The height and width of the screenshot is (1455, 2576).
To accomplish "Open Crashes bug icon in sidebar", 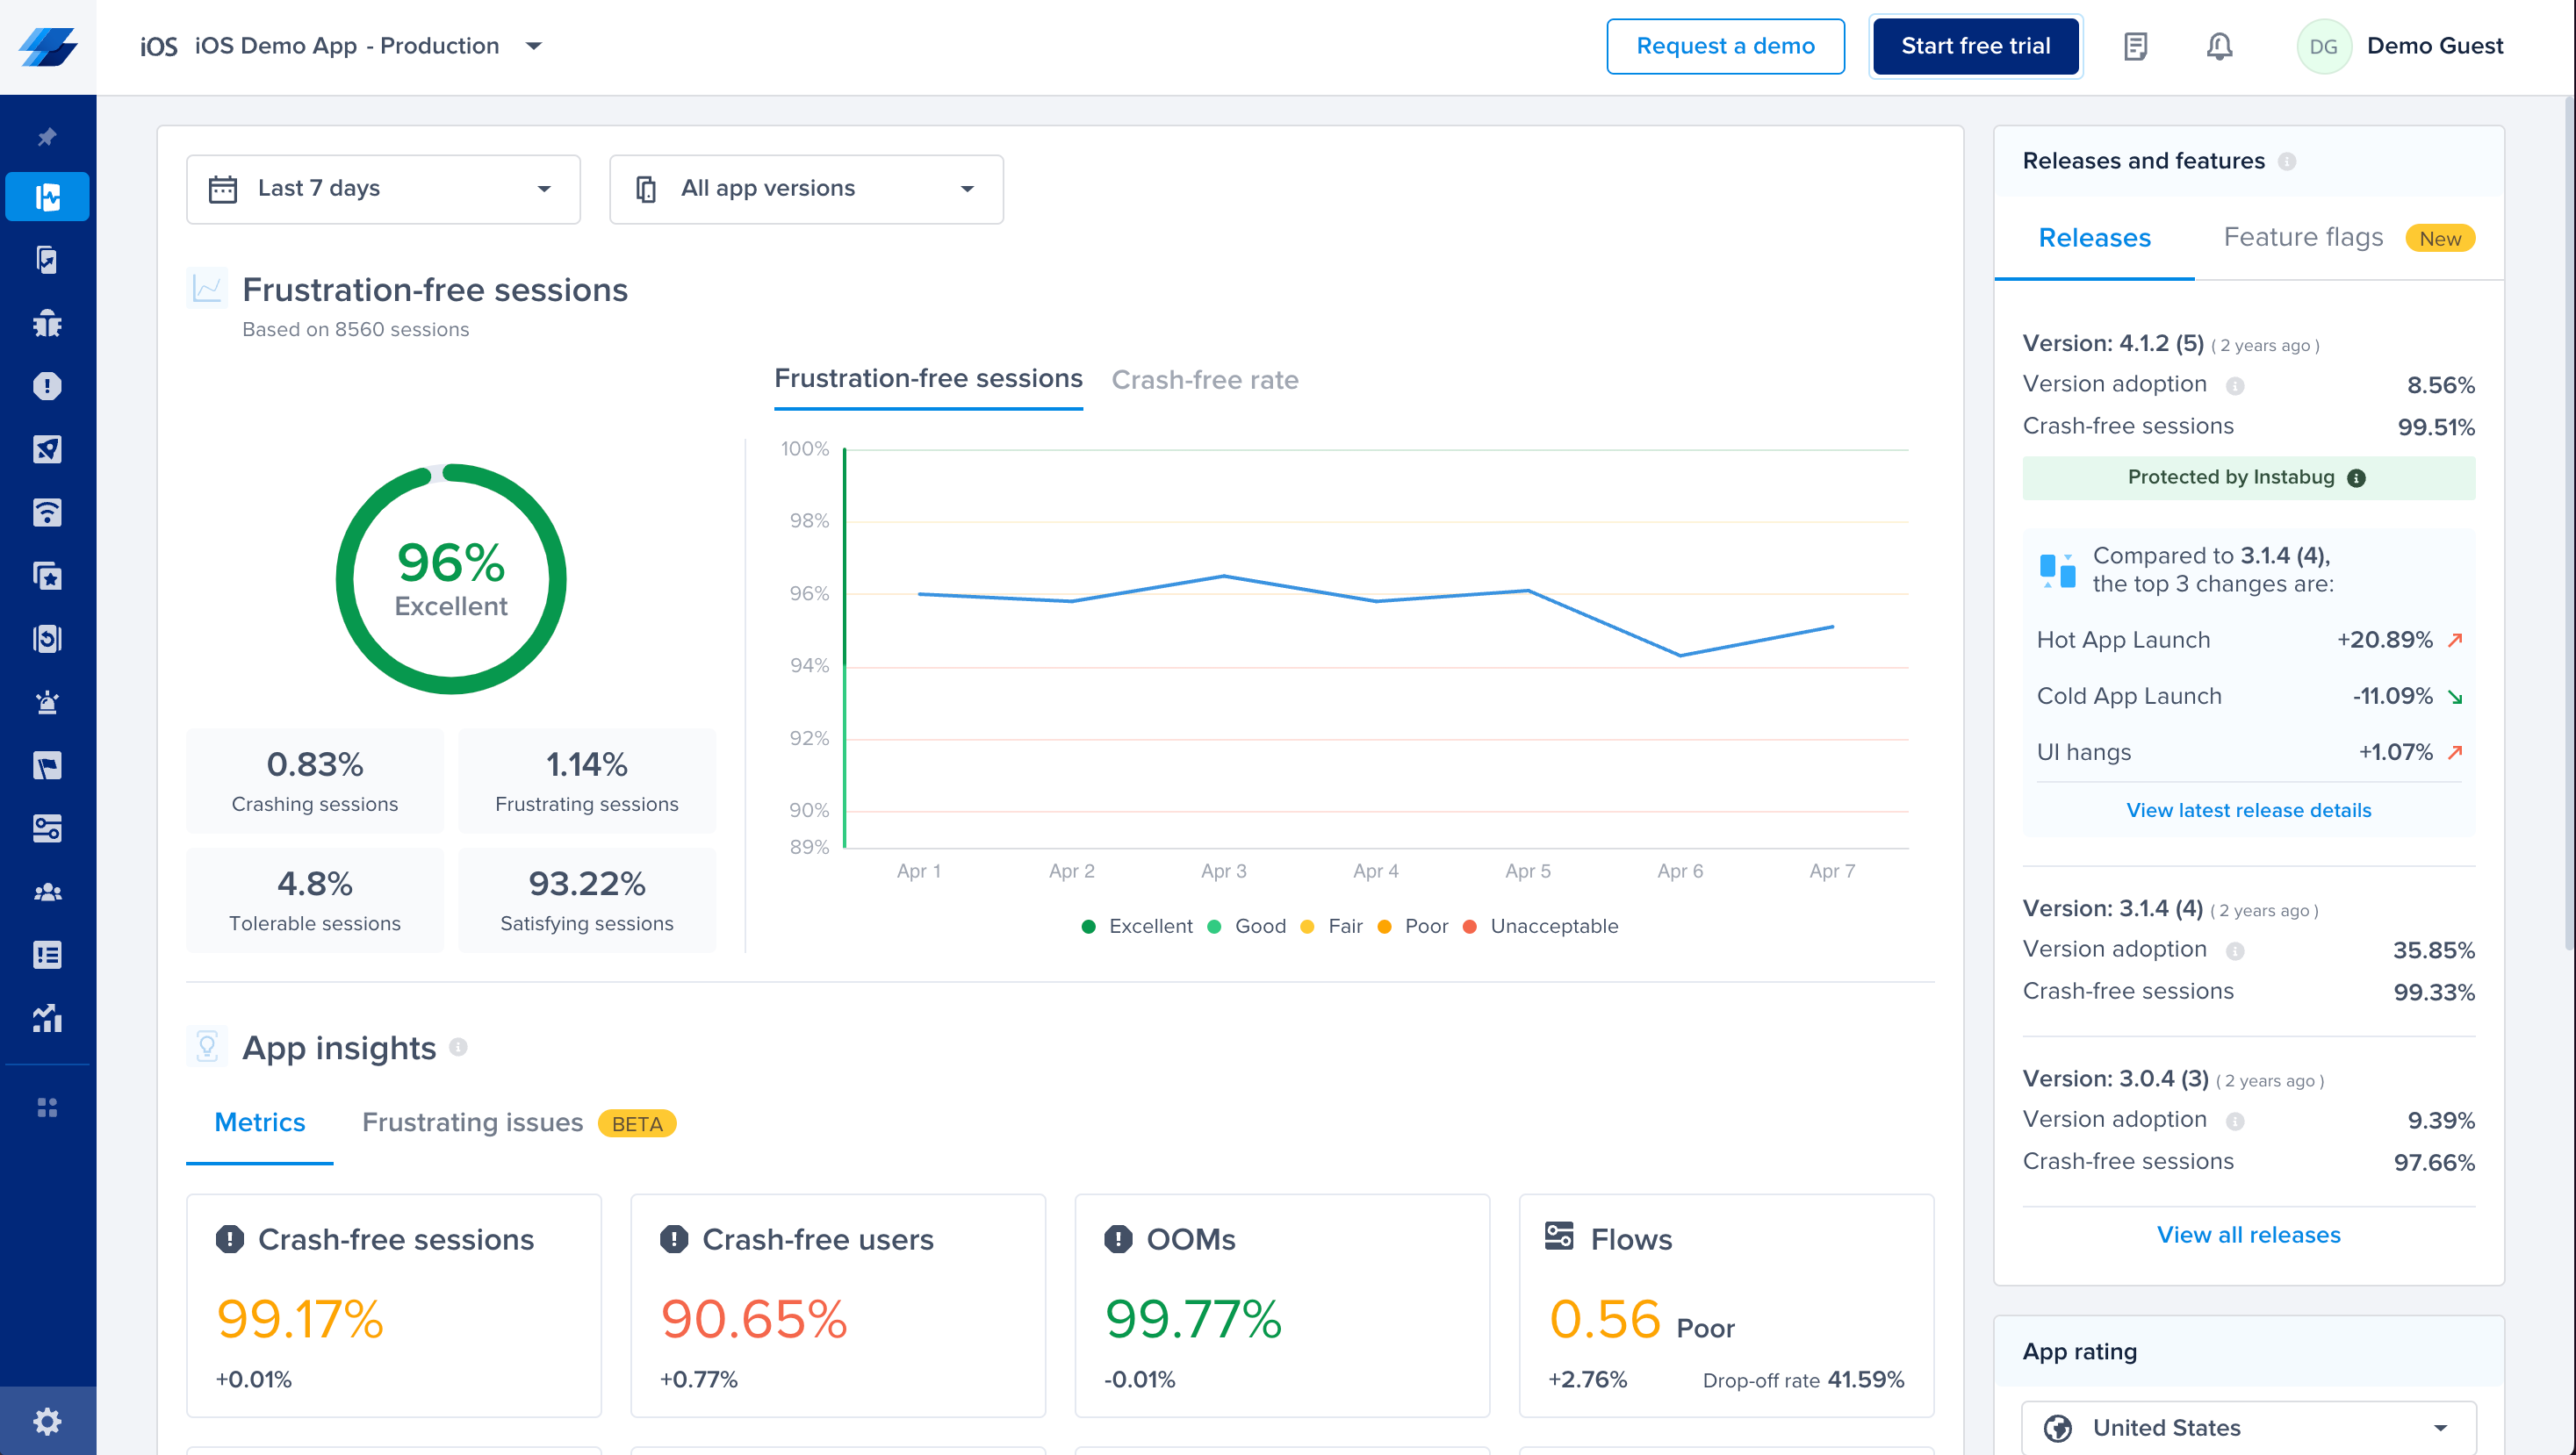I will 47,323.
